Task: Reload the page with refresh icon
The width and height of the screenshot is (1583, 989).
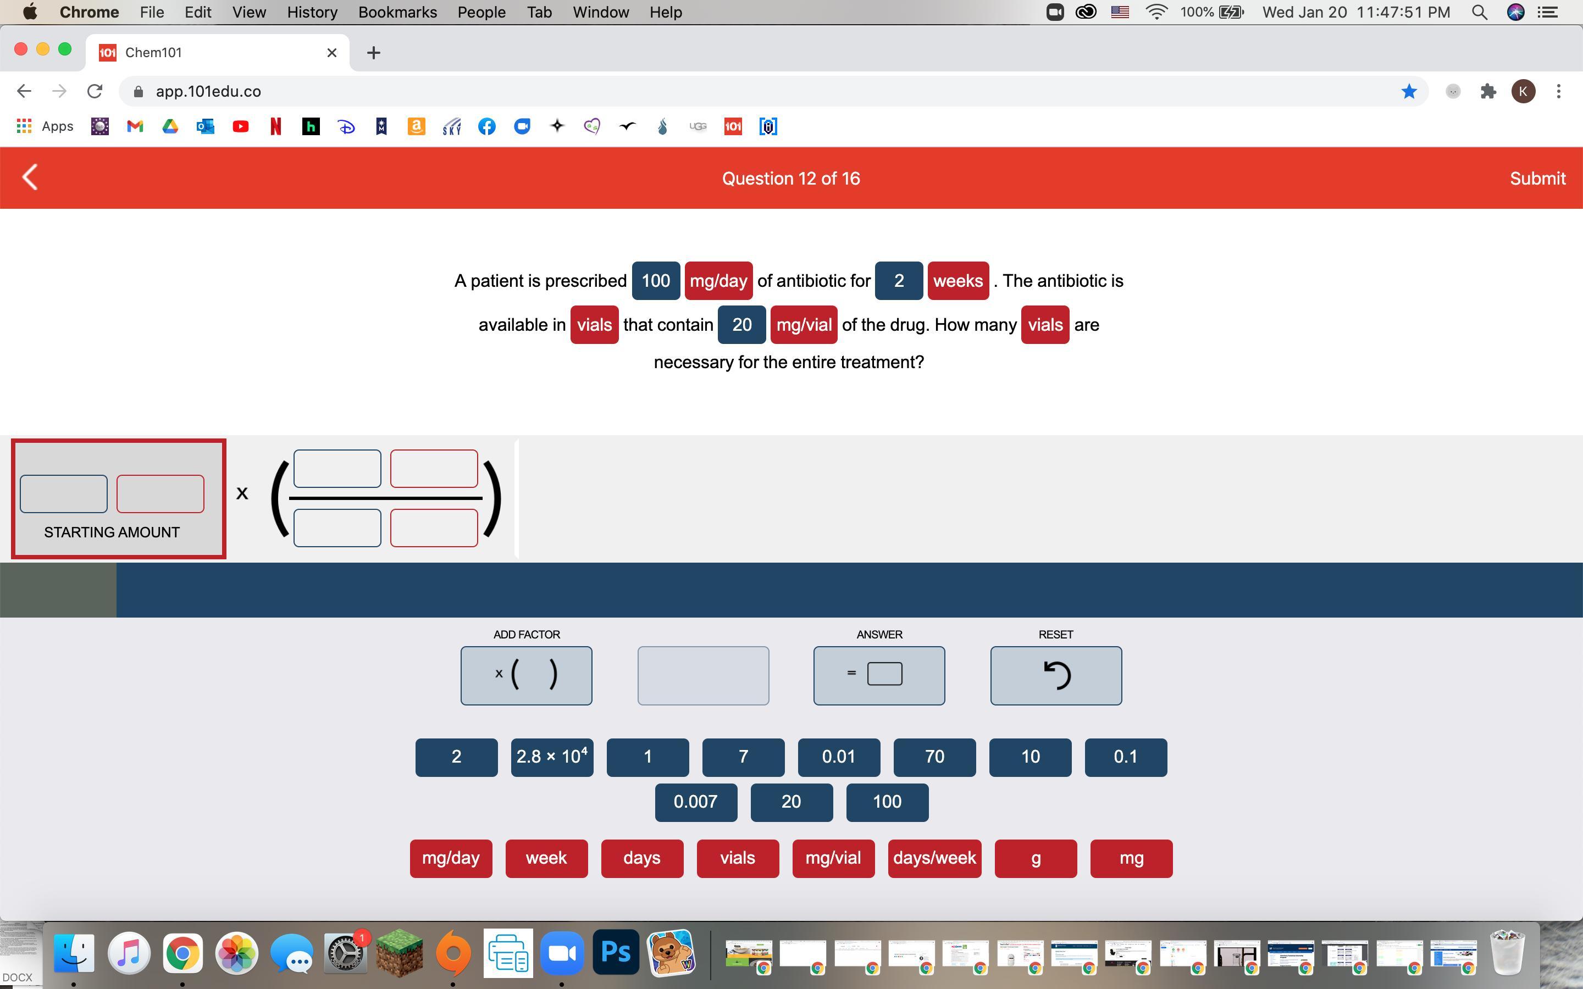Action: [95, 92]
